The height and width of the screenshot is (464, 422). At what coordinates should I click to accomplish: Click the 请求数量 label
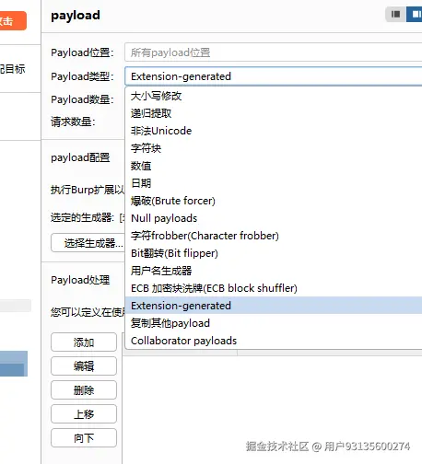pyautogui.click(x=73, y=122)
